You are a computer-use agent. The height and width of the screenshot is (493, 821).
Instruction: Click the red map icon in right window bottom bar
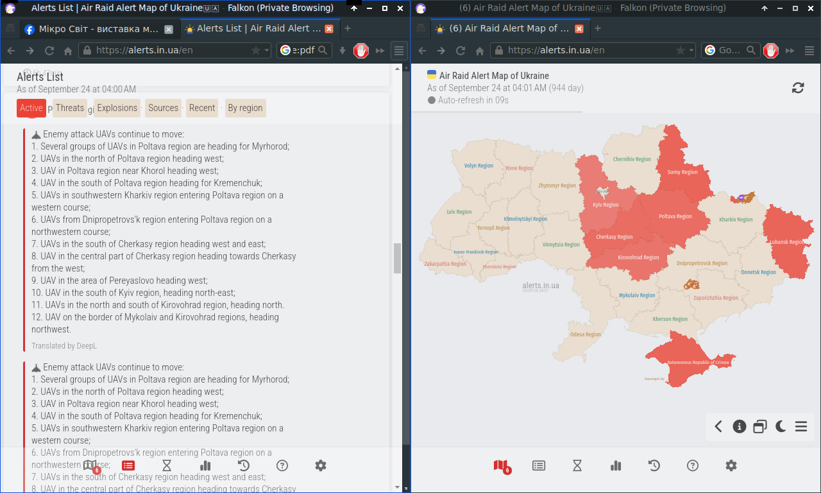tap(501, 466)
